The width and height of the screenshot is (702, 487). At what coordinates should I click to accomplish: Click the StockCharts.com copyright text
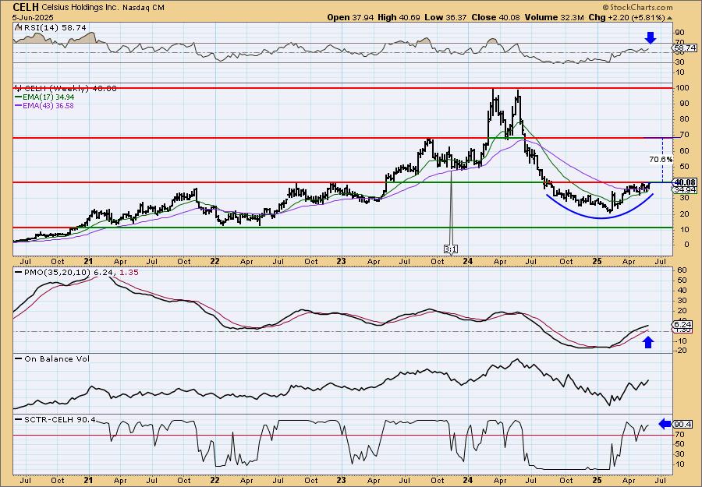pyautogui.click(x=637, y=8)
